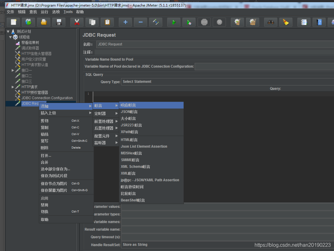Screen dimensions: 334x251
Task: Open the Templates toolbar icon
Action: click(x=28, y=22)
